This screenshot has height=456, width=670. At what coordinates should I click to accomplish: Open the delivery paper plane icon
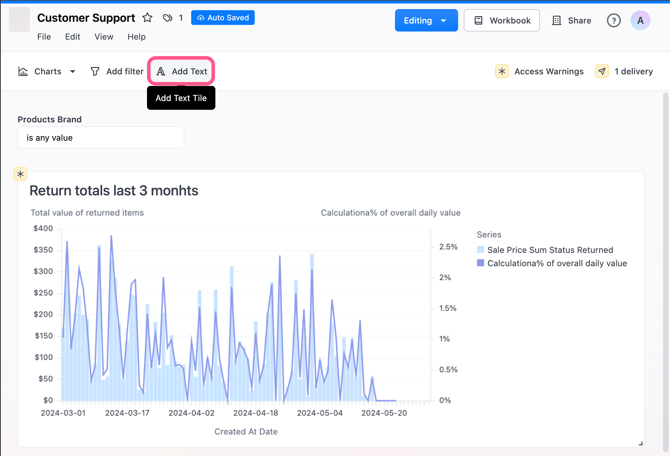click(x=602, y=71)
